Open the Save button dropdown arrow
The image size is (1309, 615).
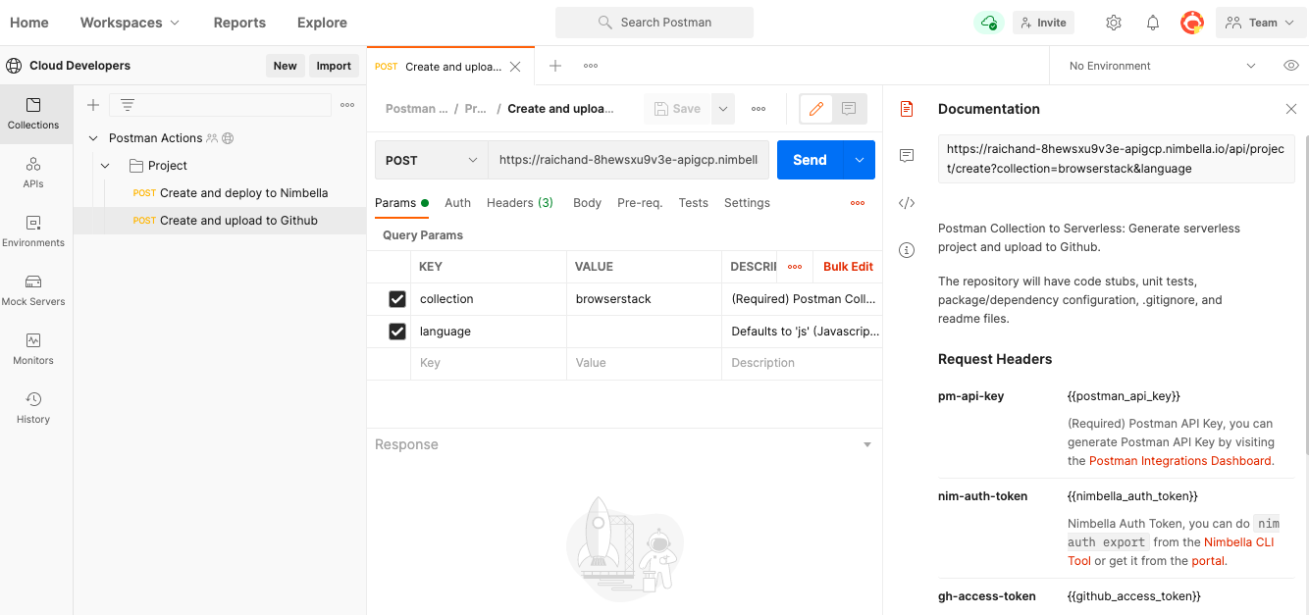pyautogui.click(x=723, y=109)
